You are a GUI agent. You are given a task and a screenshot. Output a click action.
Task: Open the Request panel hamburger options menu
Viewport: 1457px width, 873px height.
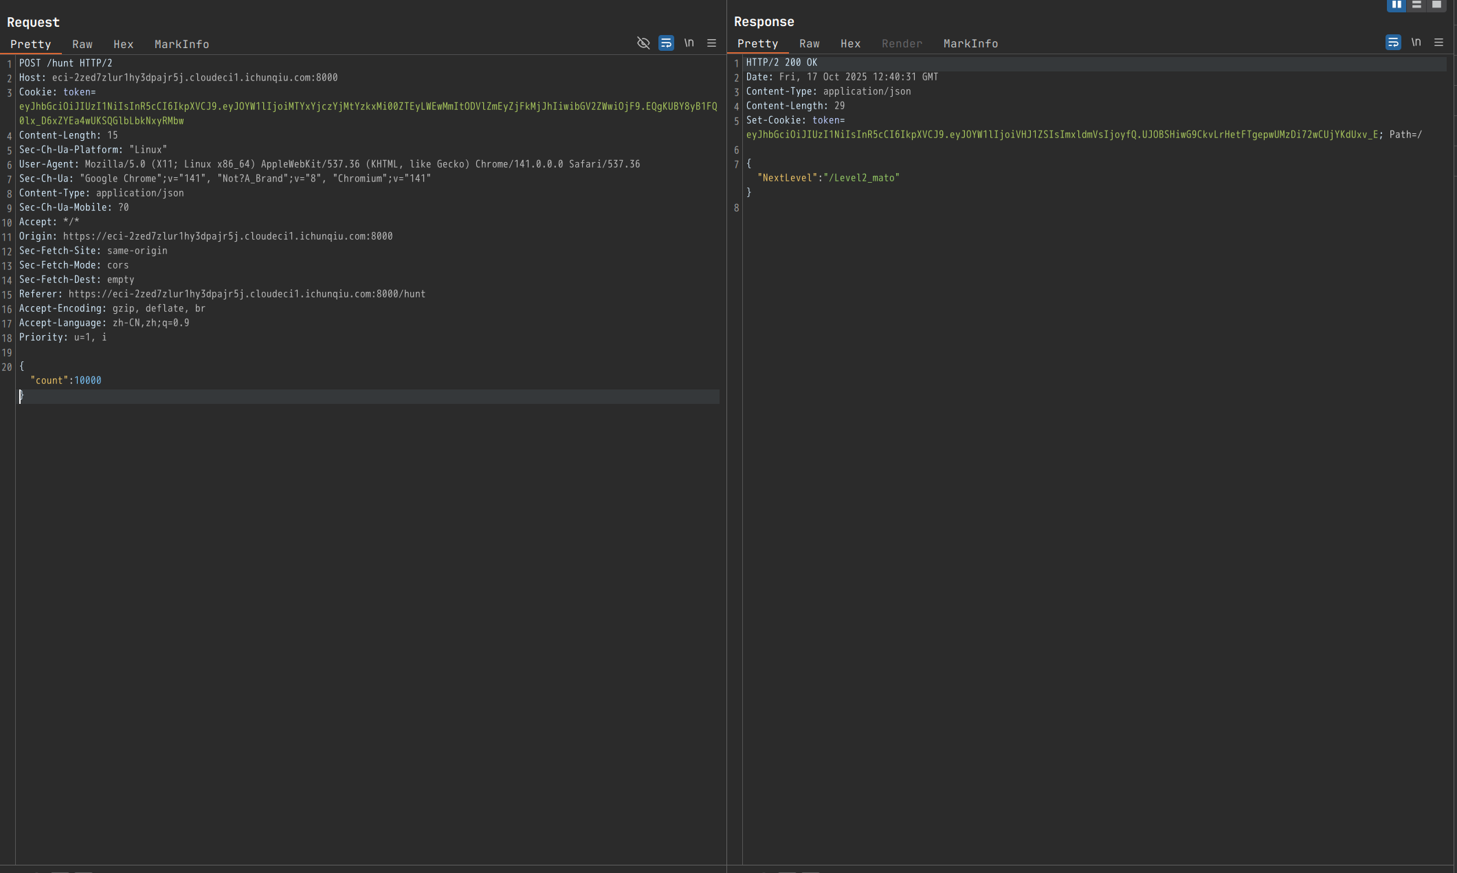tap(711, 43)
